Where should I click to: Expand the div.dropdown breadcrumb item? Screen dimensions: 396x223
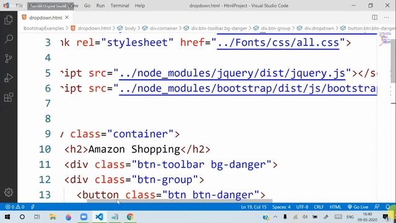[x=319, y=28]
